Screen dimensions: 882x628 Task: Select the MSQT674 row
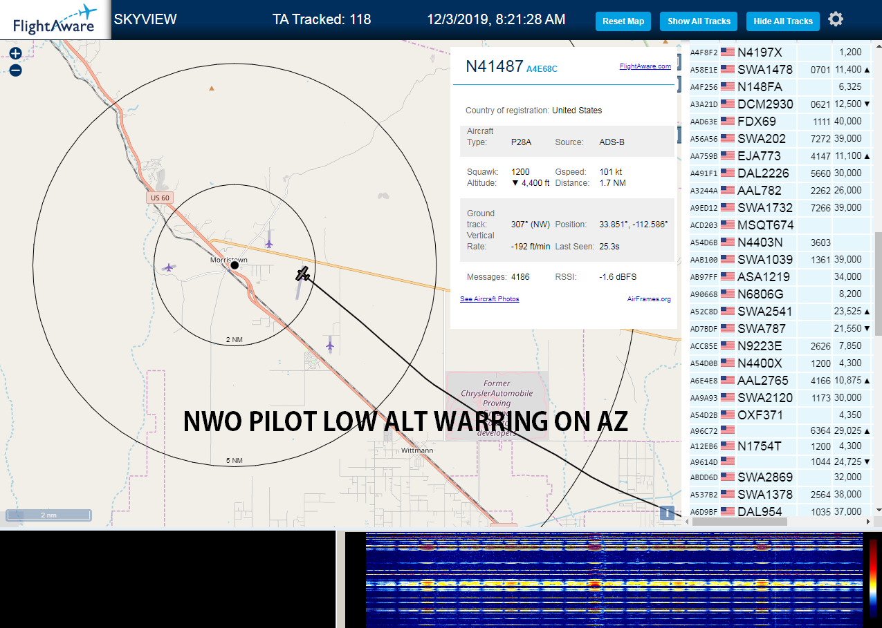pyautogui.click(x=780, y=225)
